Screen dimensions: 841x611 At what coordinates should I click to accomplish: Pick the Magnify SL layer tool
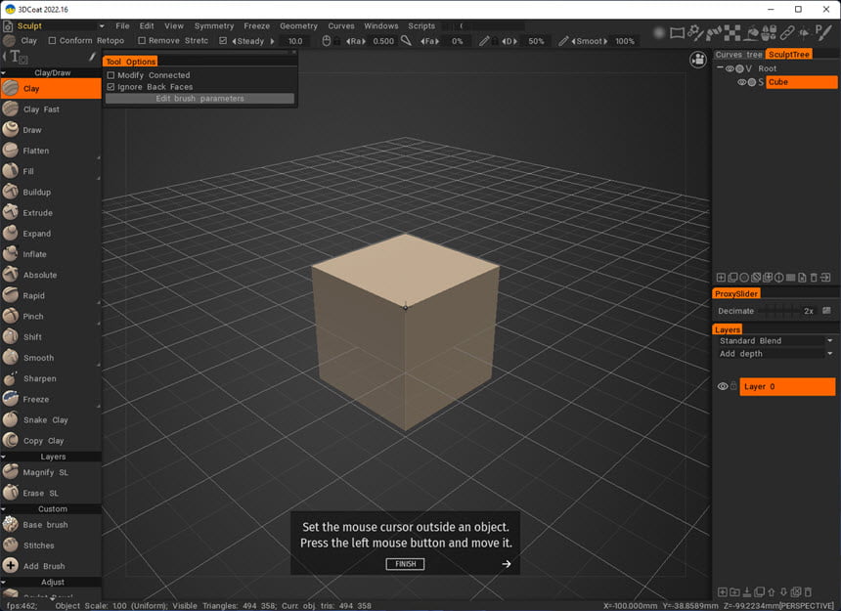(51, 472)
